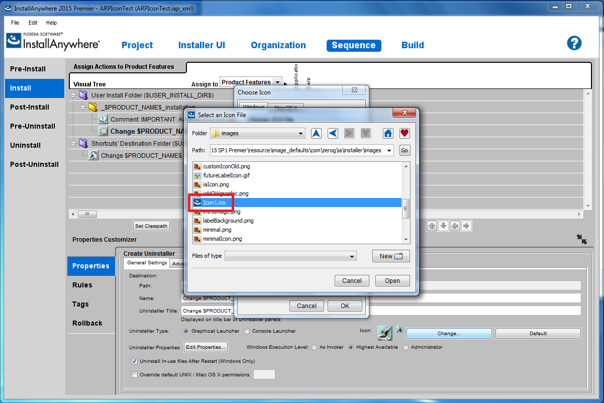Select Graphical Launcher radio button

(x=186, y=331)
